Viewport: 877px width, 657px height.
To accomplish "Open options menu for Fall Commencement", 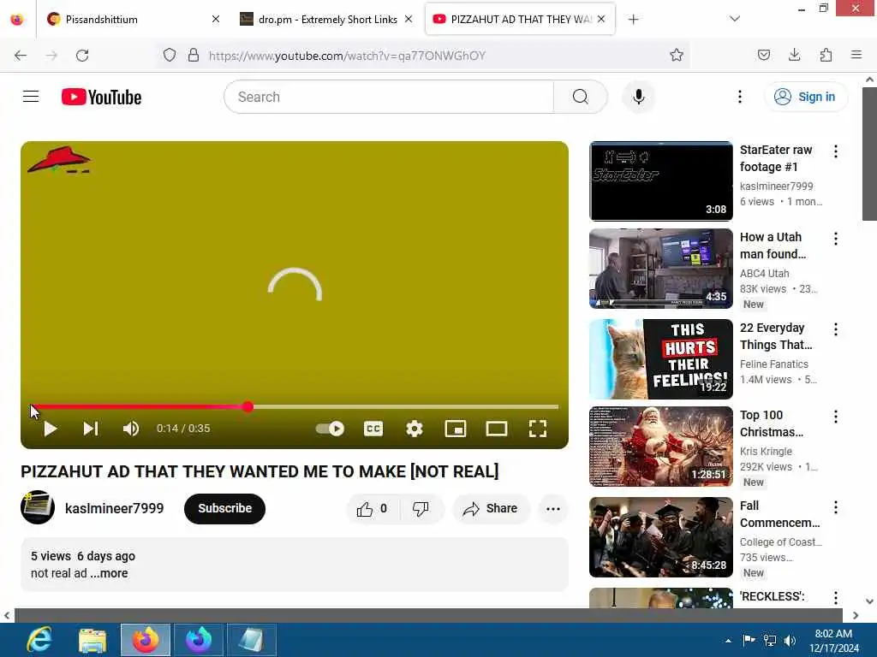I will [x=836, y=506].
